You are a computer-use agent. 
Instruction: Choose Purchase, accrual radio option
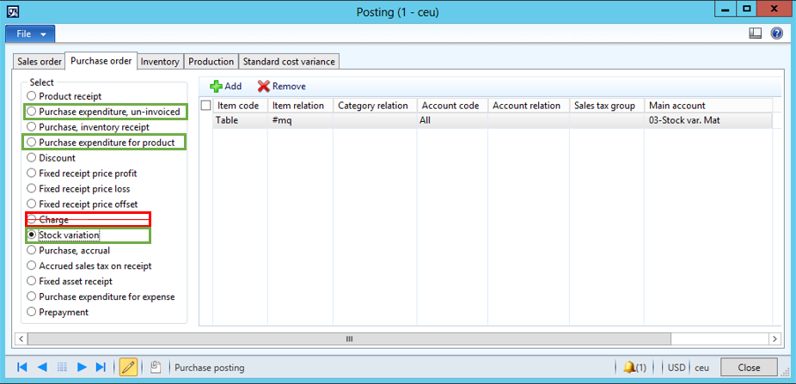click(33, 251)
